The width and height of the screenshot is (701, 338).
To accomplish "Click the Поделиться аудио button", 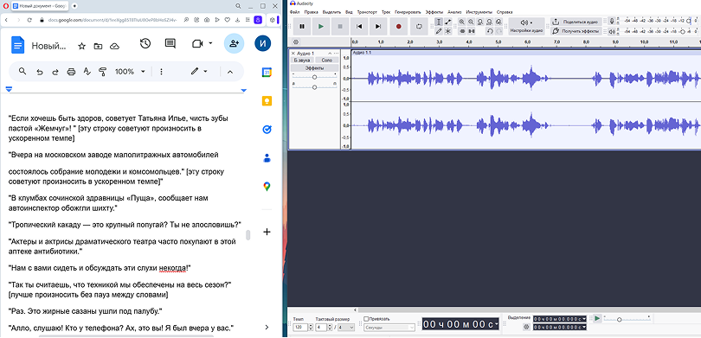I will click(576, 22).
